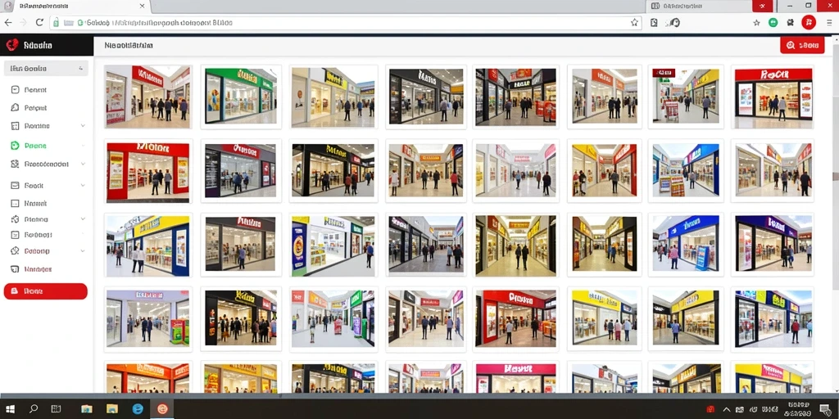Click the browser forward arrow

tap(23, 22)
